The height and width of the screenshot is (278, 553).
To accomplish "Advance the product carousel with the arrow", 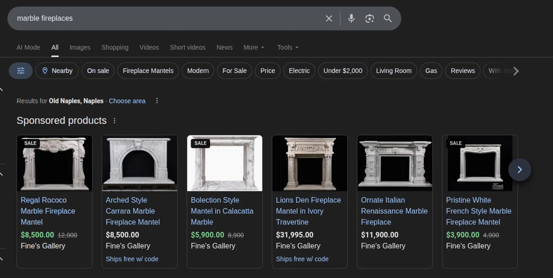I will pos(520,169).
